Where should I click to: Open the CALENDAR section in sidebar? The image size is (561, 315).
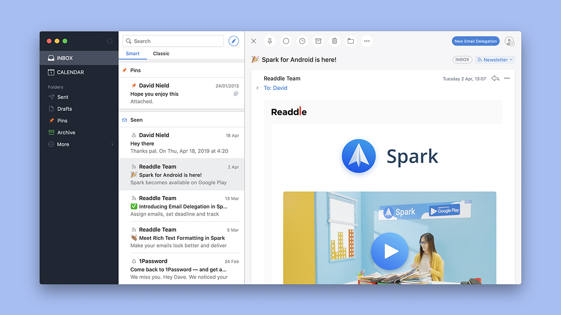click(79, 72)
